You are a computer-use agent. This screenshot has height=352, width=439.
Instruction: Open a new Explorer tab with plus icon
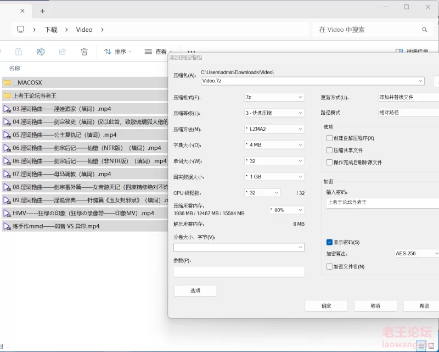pyautogui.click(x=42, y=11)
